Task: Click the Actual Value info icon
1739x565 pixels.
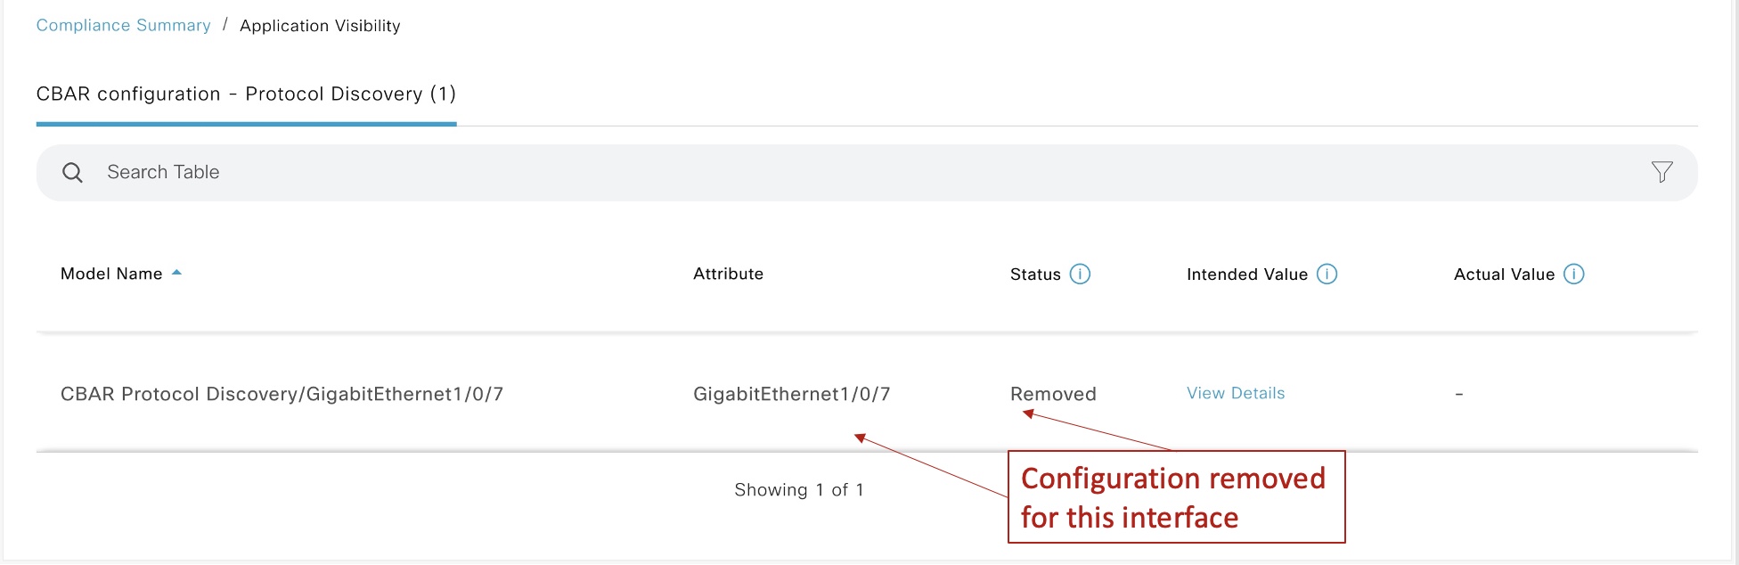Action: [x=1573, y=274]
